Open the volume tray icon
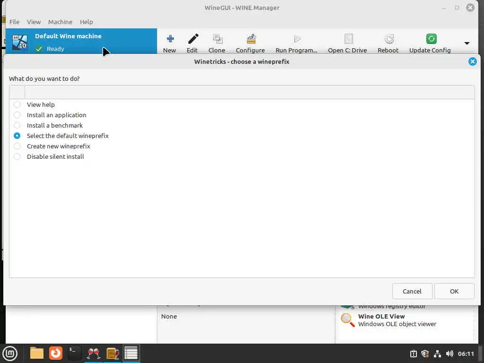This screenshot has height=363, width=484. pos(449,354)
